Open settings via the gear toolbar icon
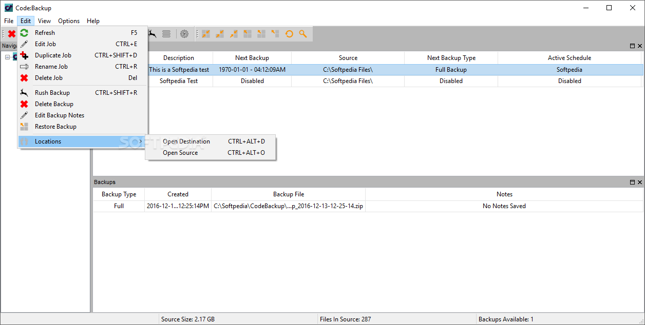This screenshot has height=325, width=645. coord(184,34)
